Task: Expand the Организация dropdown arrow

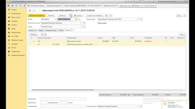Action: [x=139, y=19]
